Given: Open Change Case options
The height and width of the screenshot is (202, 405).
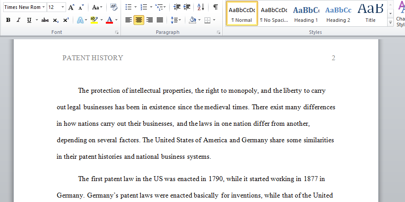Looking at the screenshot, I should pos(97,7).
